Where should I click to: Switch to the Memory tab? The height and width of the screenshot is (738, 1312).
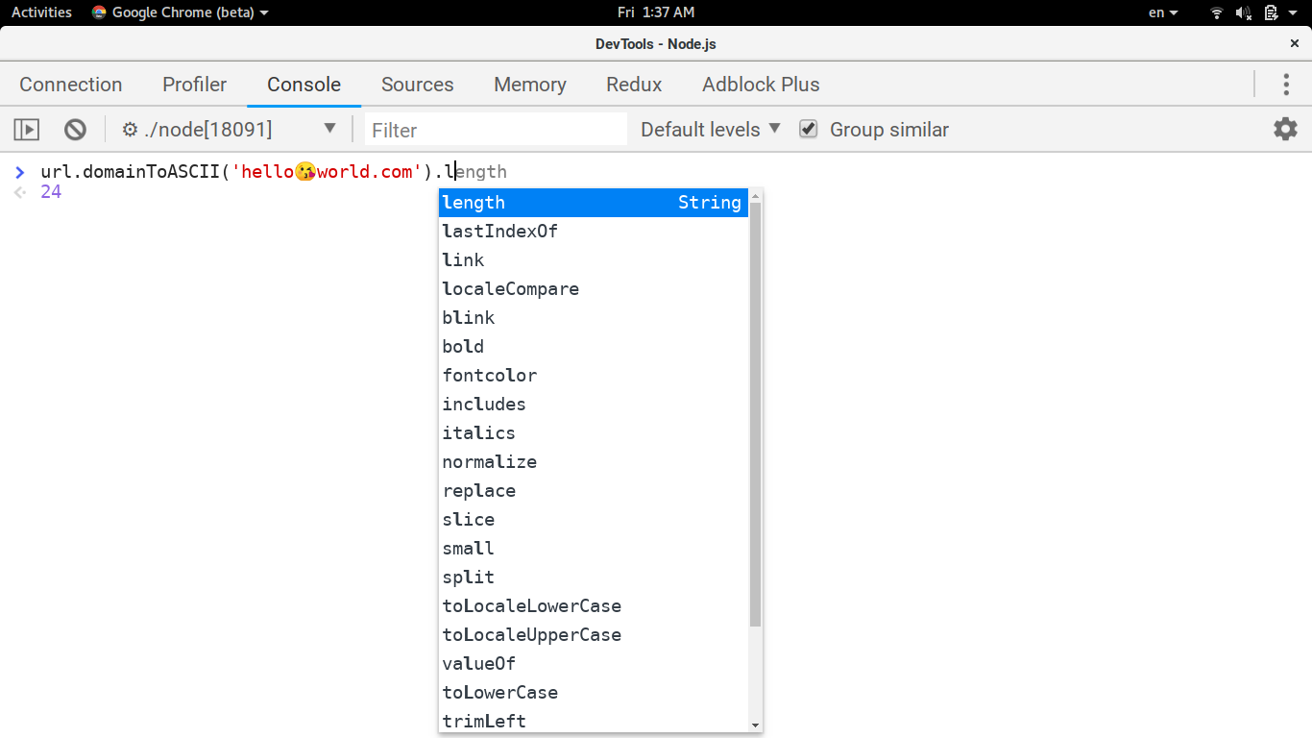click(530, 85)
